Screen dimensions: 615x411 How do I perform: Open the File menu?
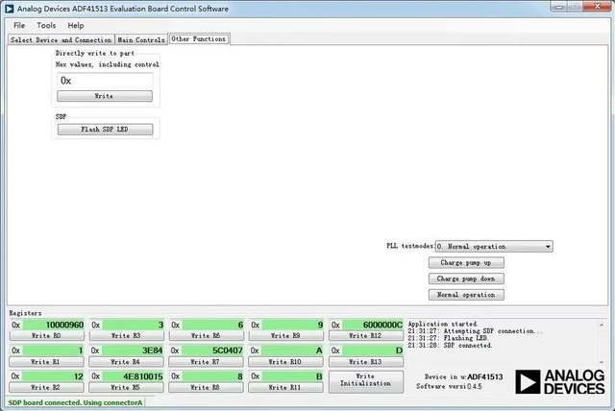pos(19,26)
